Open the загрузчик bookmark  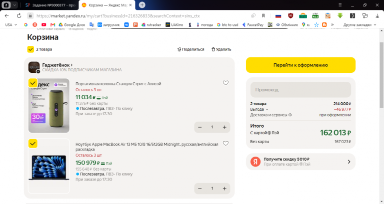pyautogui.click(x=108, y=24)
